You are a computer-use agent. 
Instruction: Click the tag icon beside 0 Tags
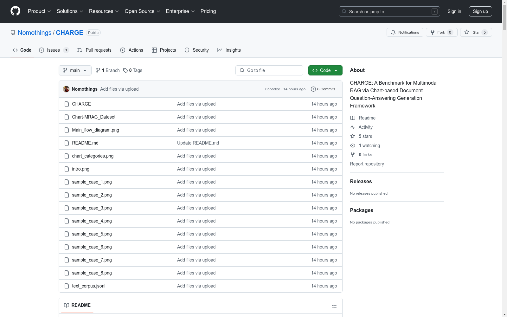coord(125,70)
